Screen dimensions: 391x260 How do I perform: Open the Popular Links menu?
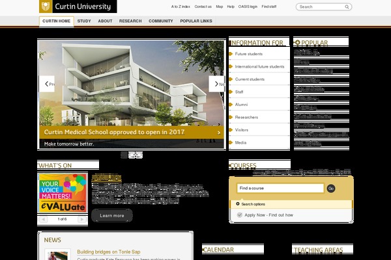pos(196,21)
